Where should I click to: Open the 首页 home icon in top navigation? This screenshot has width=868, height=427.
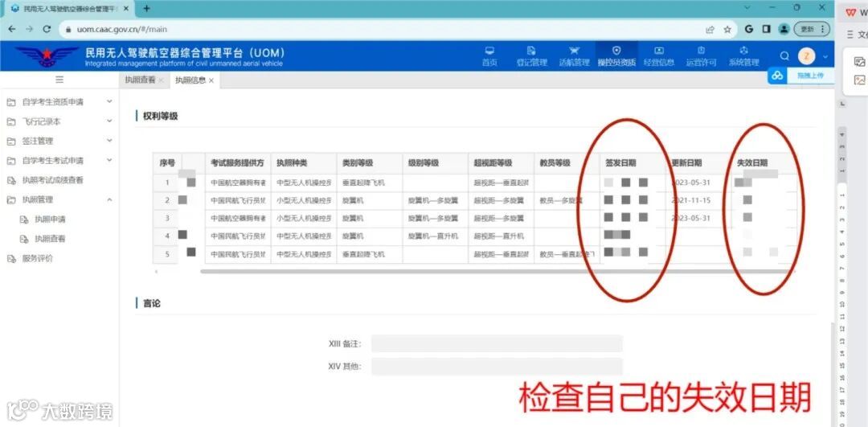point(489,56)
